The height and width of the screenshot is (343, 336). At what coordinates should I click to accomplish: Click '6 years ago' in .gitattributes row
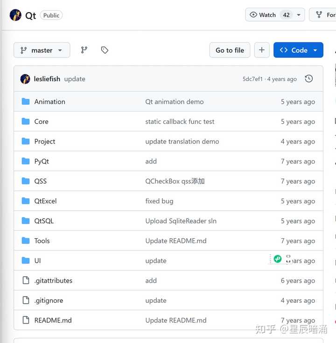(x=298, y=281)
